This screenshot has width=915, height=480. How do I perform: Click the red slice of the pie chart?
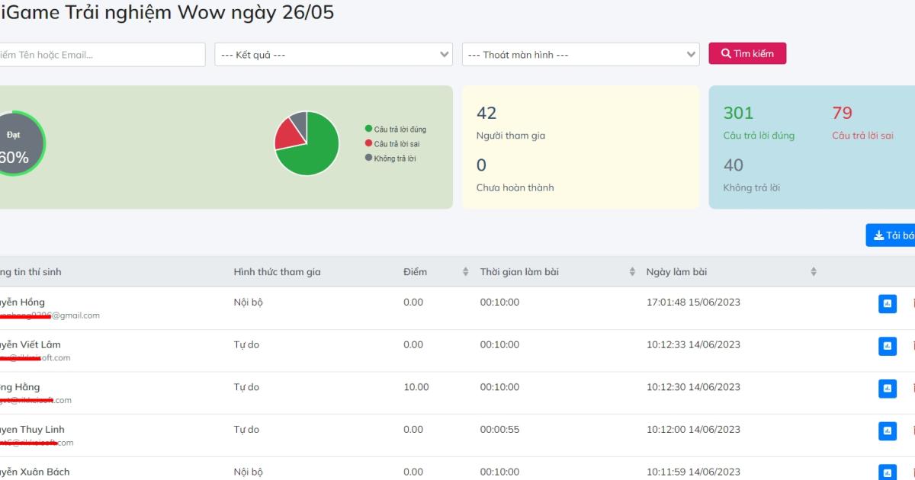[x=287, y=134]
